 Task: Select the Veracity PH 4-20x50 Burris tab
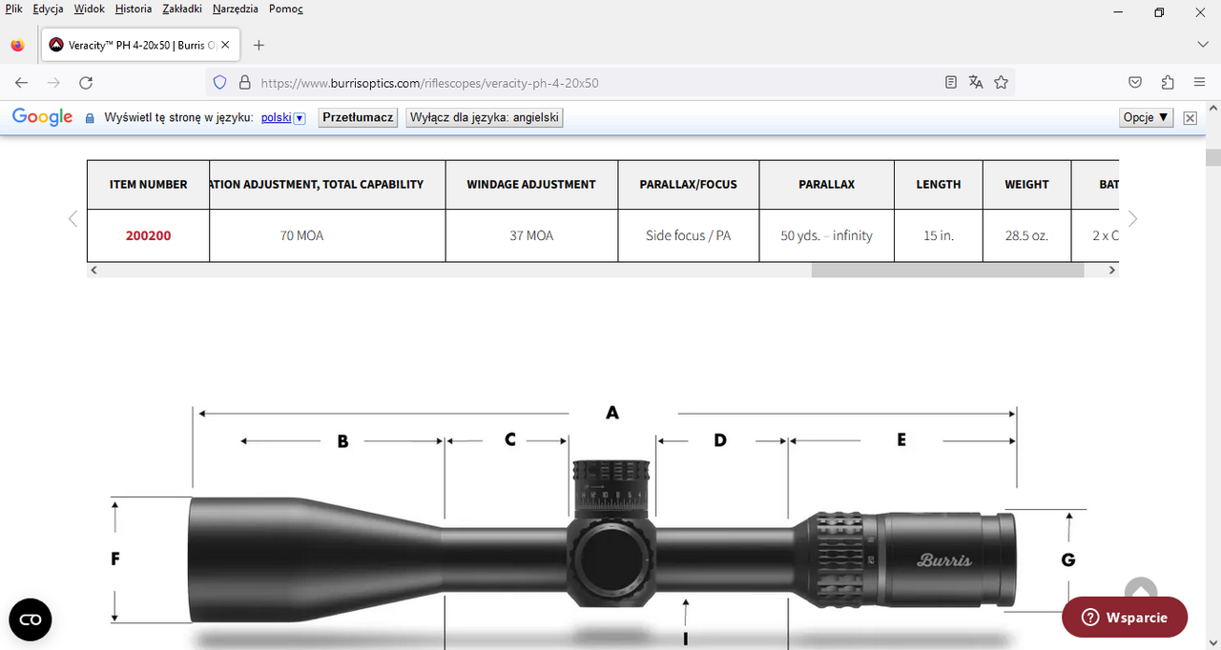click(x=139, y=45)
